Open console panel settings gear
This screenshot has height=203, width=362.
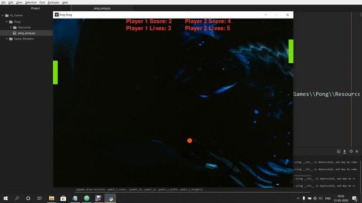tap(351, 152)
